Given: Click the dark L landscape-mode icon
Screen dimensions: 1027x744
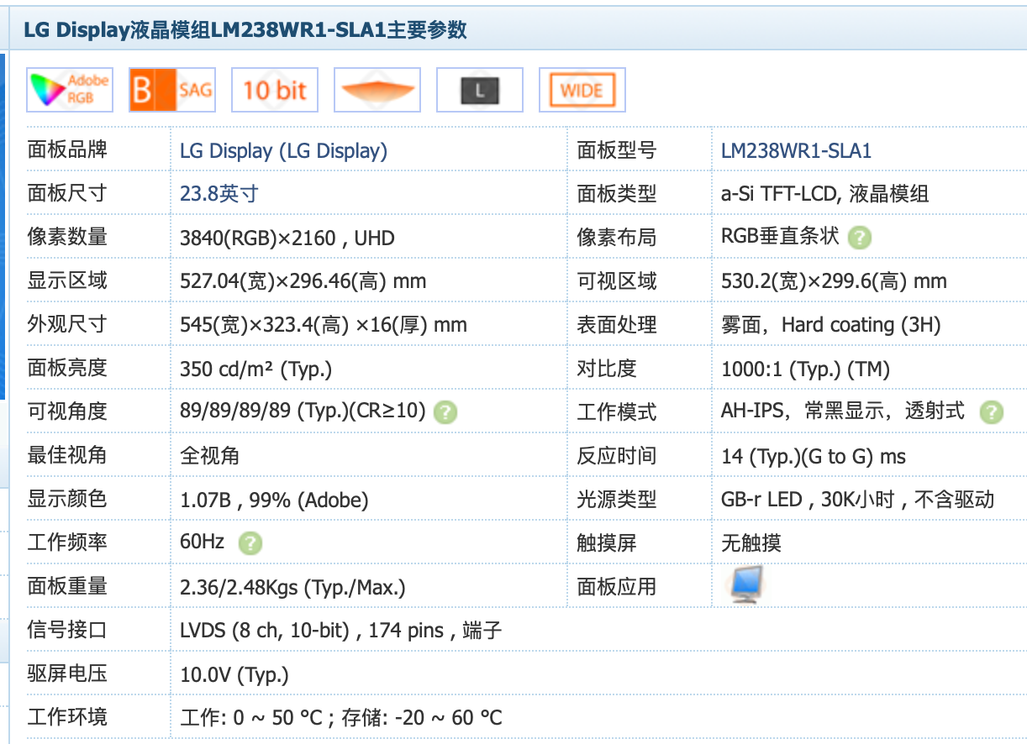Looking at the screenshot, I should point(480,90).
